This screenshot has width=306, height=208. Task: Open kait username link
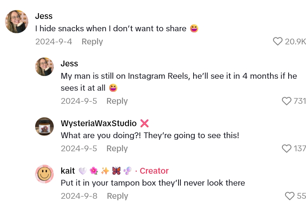coord(68,171)
